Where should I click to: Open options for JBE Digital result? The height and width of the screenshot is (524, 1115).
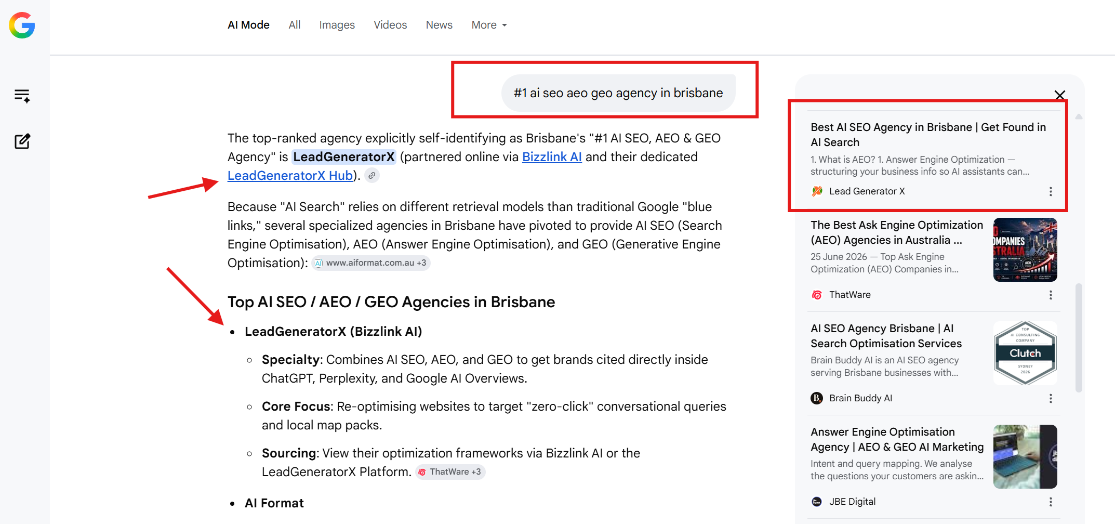pyautogui.click(x=1051, y=502)
